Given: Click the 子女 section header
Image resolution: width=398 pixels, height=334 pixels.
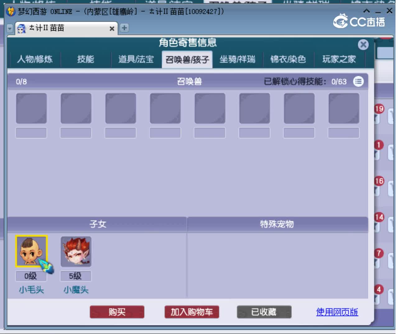Looking at the screenshot, I should click(97, 224).
